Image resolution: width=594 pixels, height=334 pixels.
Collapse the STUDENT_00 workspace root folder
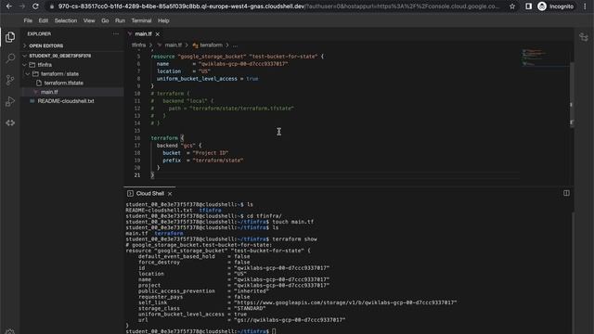[x=59, y=56]
